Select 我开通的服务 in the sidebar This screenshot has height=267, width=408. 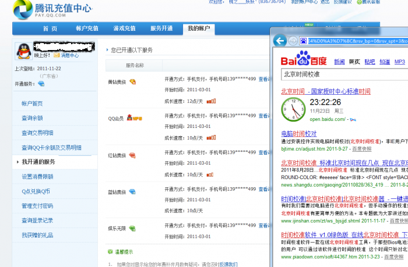(x=38, y=162)
